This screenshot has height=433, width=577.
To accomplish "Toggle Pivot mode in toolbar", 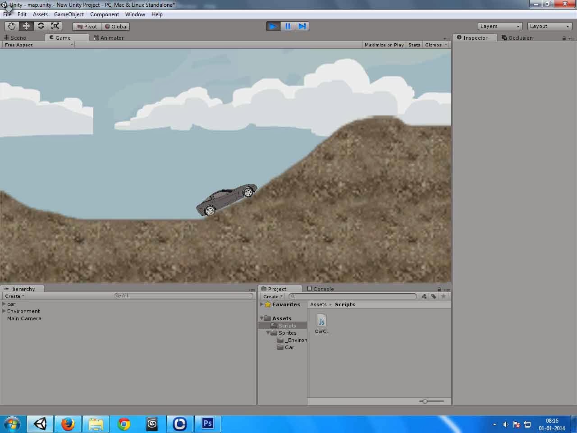I will pyautogui.click(x=86, y=26).
